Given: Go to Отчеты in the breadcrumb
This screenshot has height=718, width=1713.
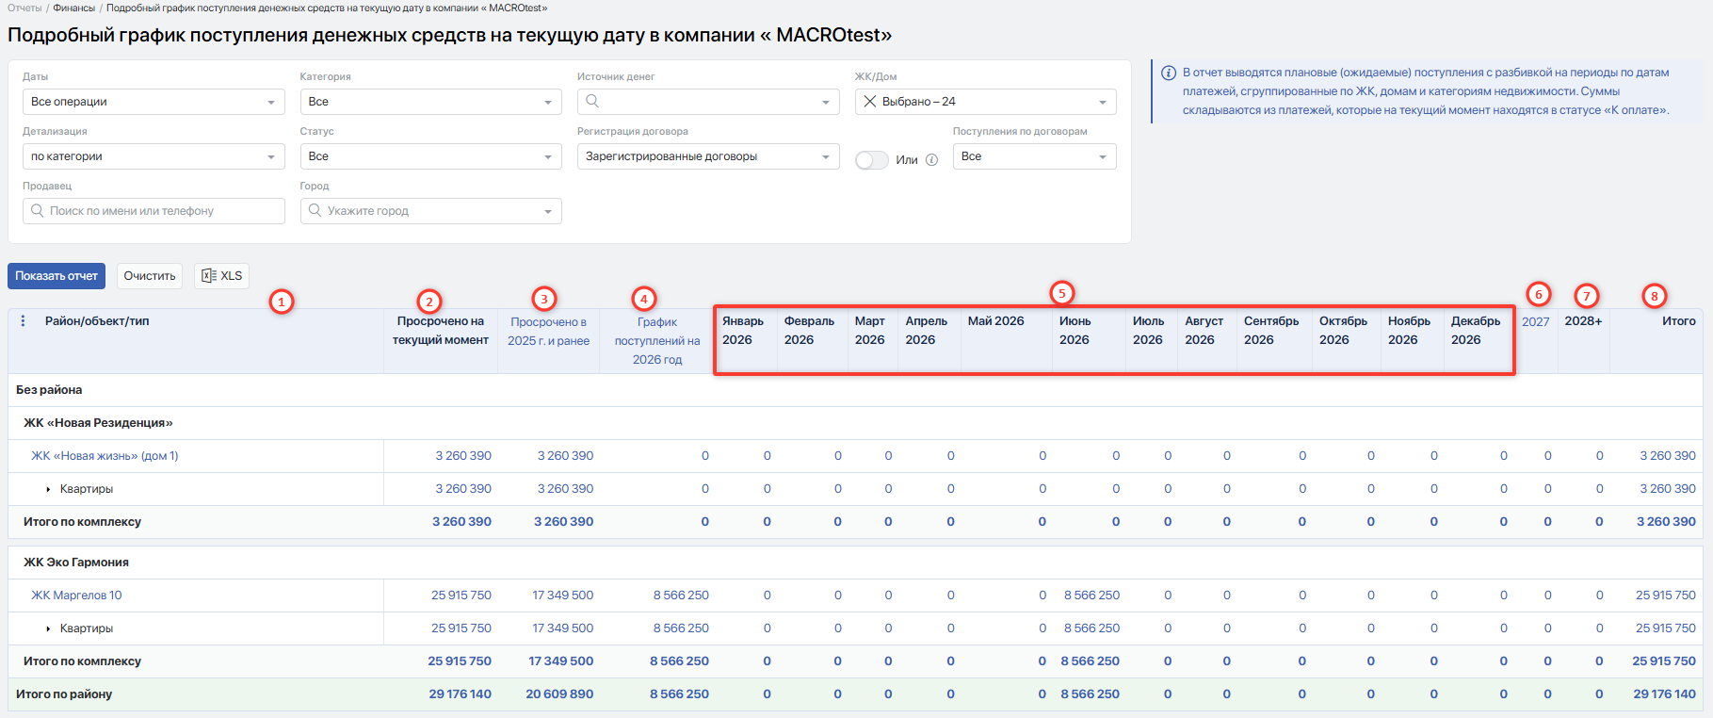Looking at the screenshot, I should pyautogui.click(x=24, y=8).
